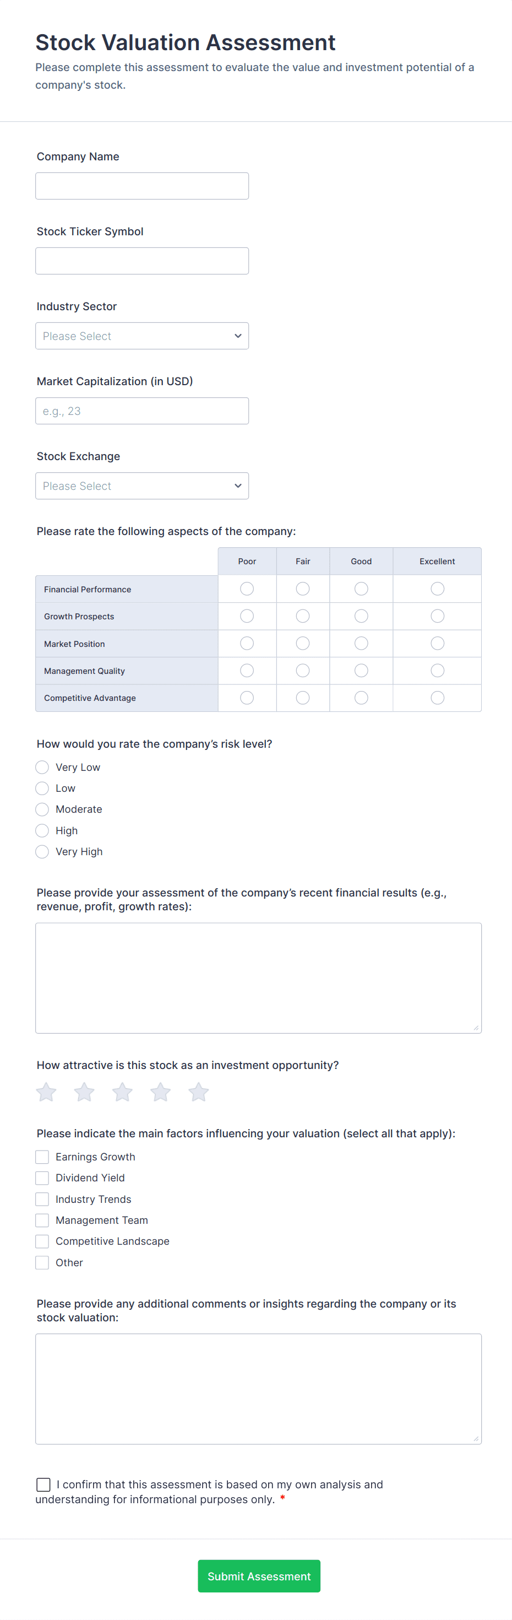Viewport: 512px width, 1620px height.
Task: Open the Industry Sector dropdown
Action: click(141, 335)
